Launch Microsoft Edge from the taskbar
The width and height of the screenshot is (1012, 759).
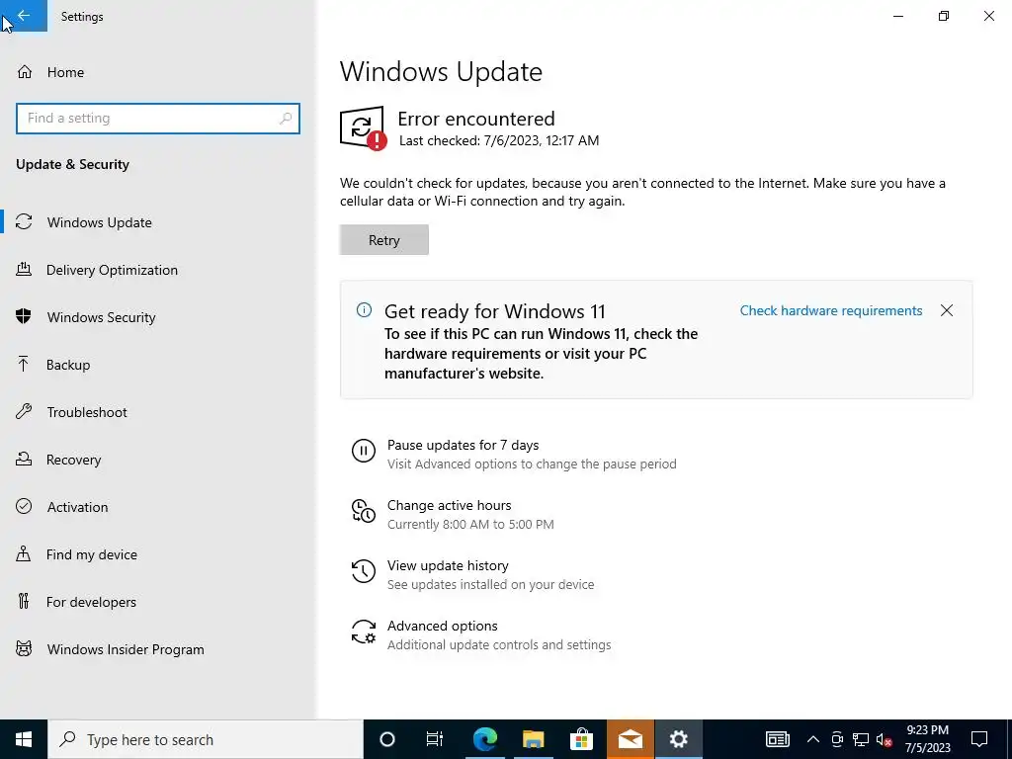click(x=485, y=739)
